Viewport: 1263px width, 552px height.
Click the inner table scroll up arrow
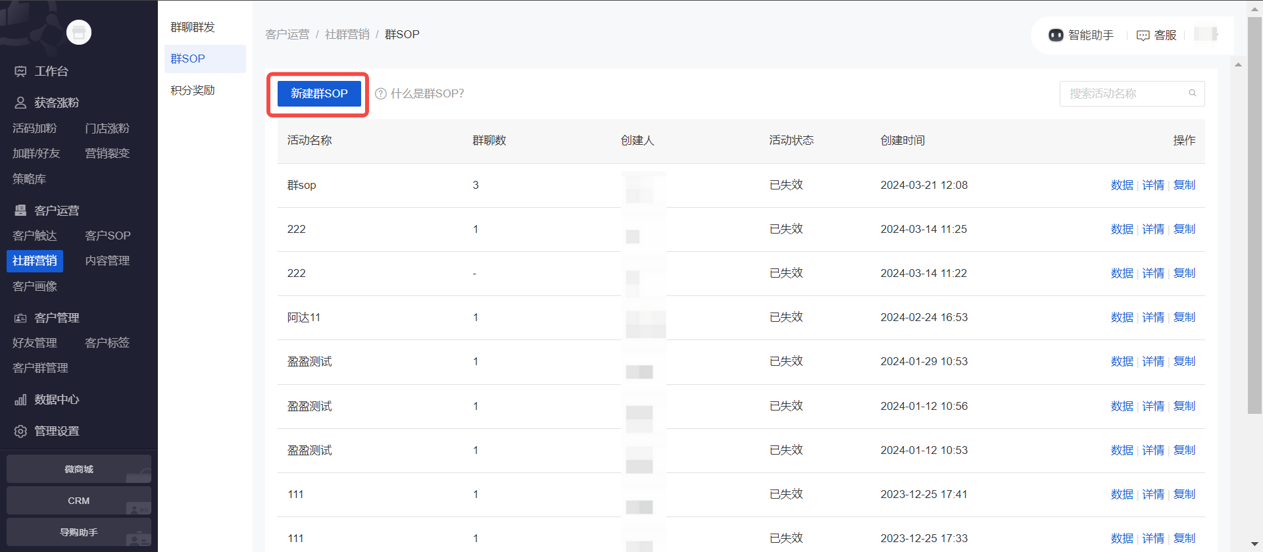pos(1238,64)
